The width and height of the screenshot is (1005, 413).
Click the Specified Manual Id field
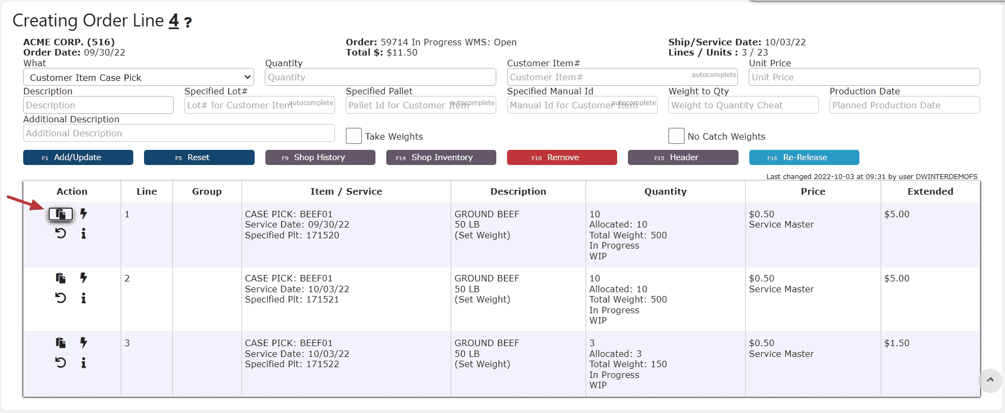(x=582, y=105)
